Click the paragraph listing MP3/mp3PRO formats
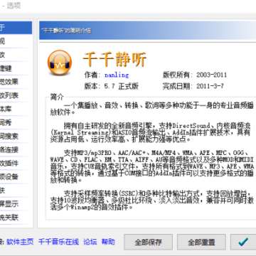256x256 pixels. click(x=152, y=166)
